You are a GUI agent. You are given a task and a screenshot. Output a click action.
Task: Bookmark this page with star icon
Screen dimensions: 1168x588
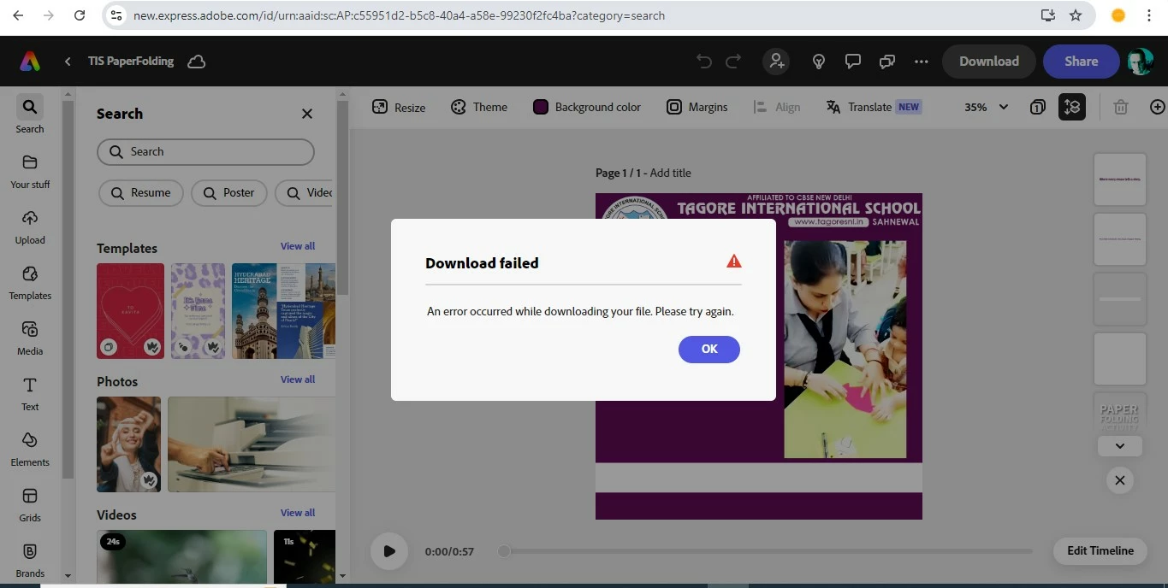point(1076,15)
